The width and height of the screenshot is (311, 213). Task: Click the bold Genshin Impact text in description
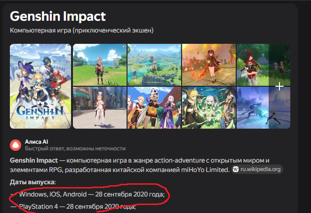(34, 160)
